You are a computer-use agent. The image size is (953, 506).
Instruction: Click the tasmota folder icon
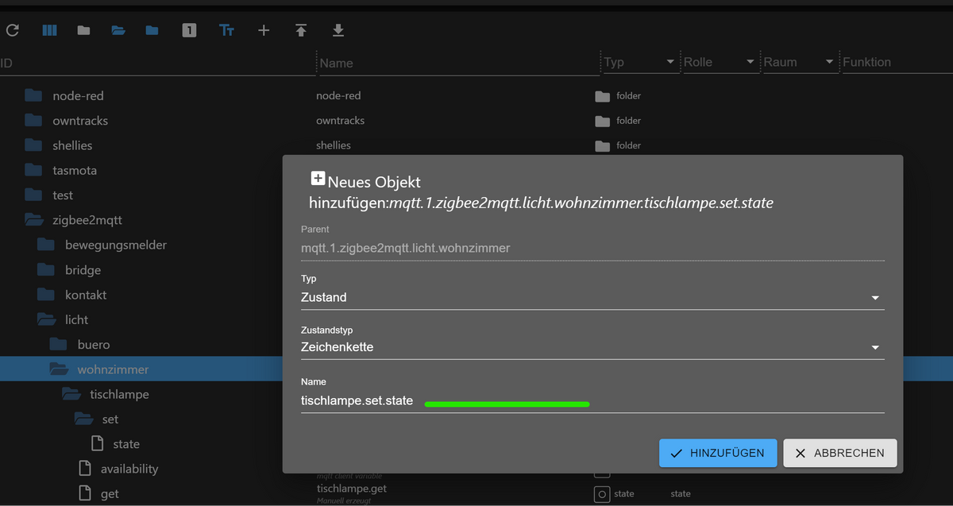pyautogui.click(x=33, y=170)
